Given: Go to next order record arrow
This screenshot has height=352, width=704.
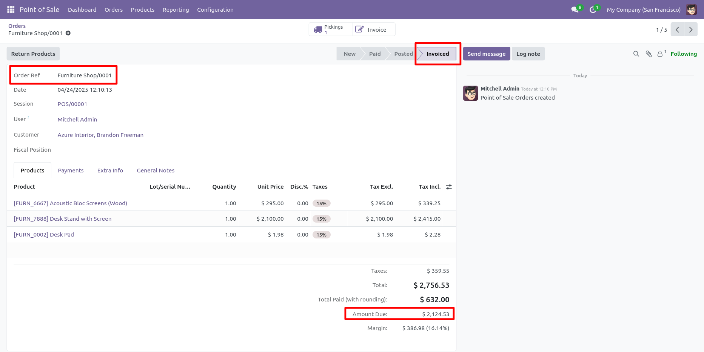Looking at the screenshot, I should [691, 29].
